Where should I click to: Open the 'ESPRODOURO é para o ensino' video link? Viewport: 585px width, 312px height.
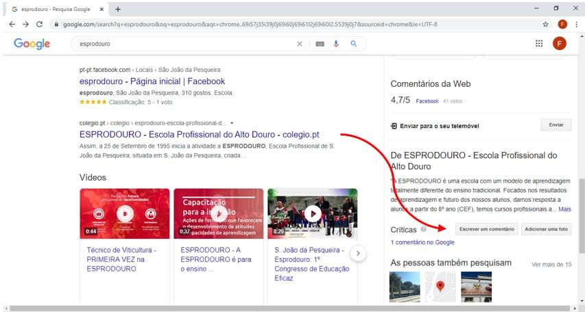click(x=215, y=259)
